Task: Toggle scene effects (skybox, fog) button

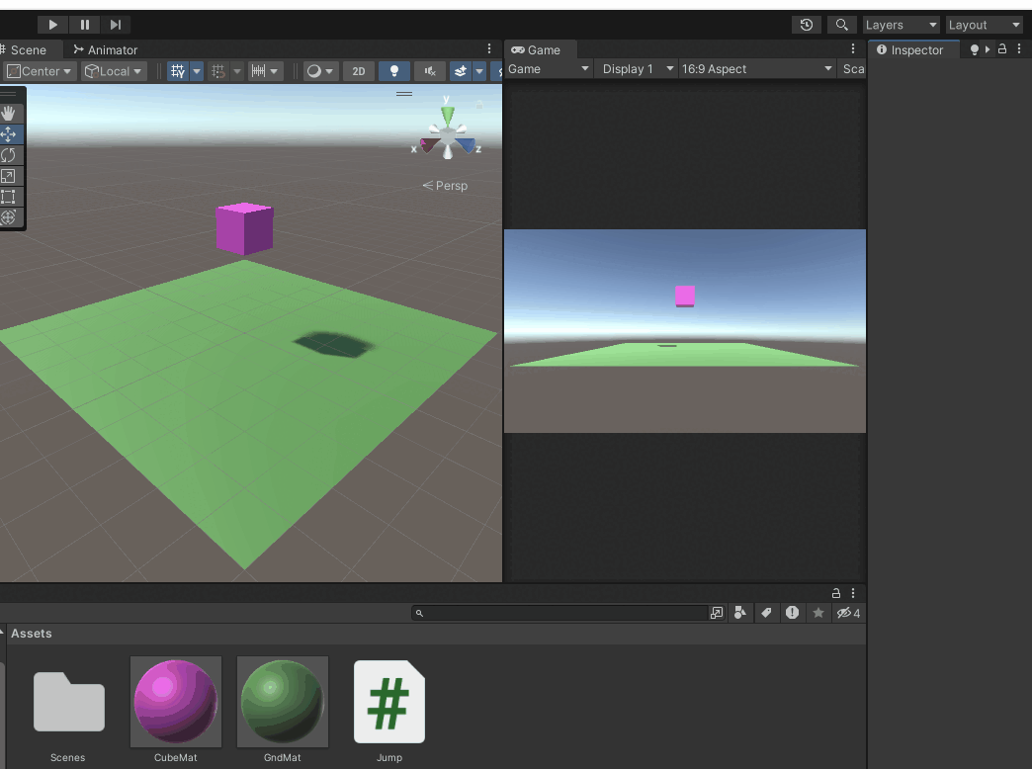Action: 461,71
